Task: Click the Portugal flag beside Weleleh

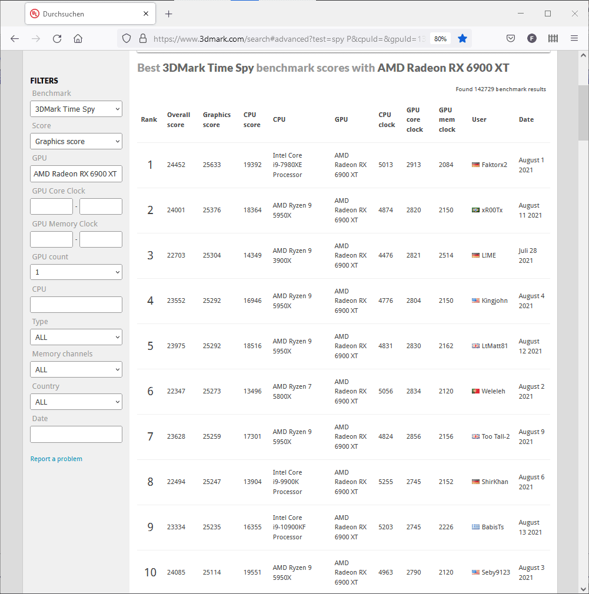Action: tap(475, 391)
